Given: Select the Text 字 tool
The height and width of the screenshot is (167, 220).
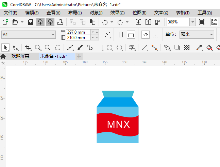Looking at the screenshot, I should coord(132,48).
